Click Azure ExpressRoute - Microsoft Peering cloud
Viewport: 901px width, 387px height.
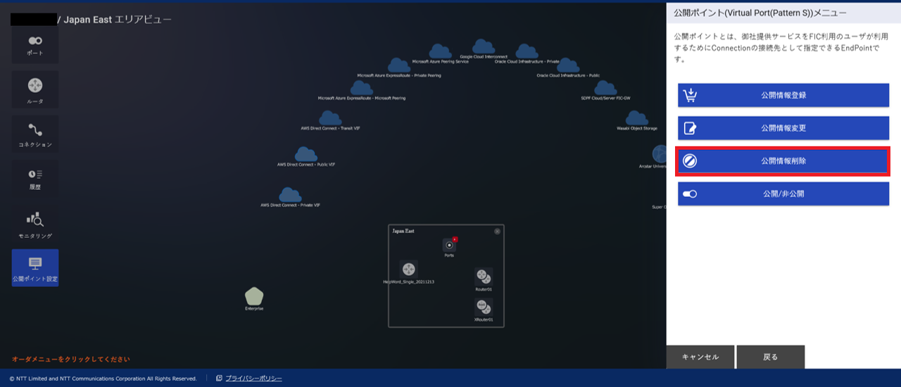[x=362, y=88]
